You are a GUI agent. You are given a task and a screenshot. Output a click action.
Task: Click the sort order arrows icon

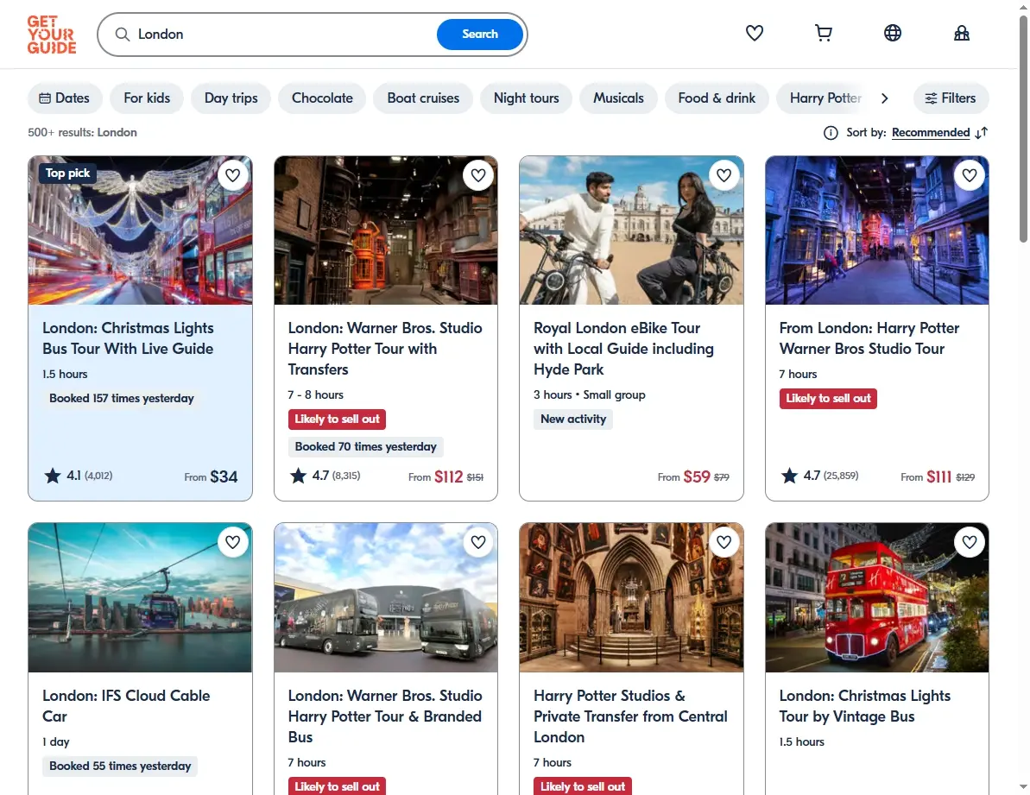click(x=982, y=133)
